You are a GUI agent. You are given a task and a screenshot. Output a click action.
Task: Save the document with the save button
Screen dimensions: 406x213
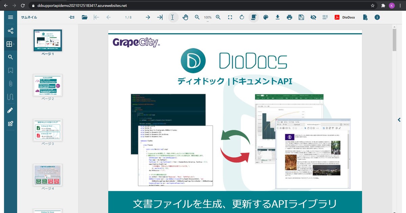point(301,17)
